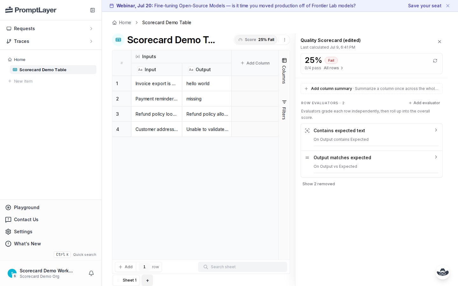The width and height of the screenshot is (458, 286).
Task: Select Scorecard Demo Table tree item
Action: tap(53, 70)
